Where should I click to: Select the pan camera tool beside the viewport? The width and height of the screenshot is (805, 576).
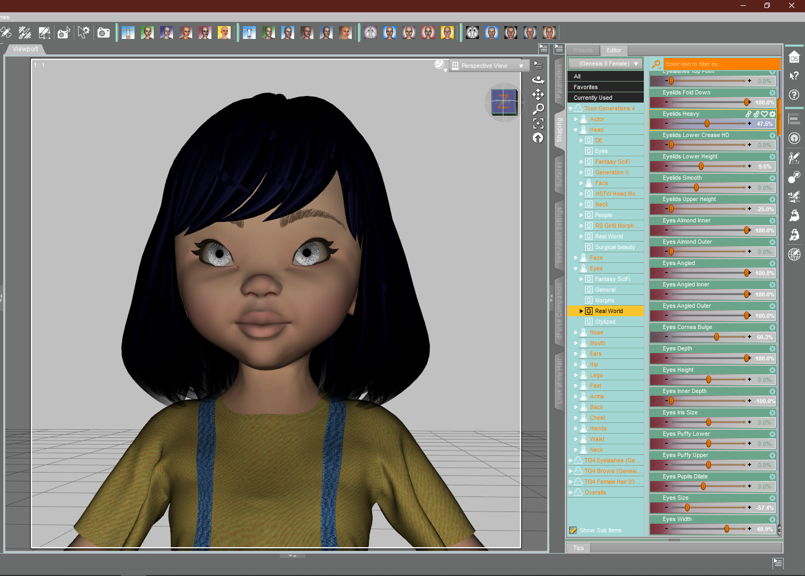538,94
